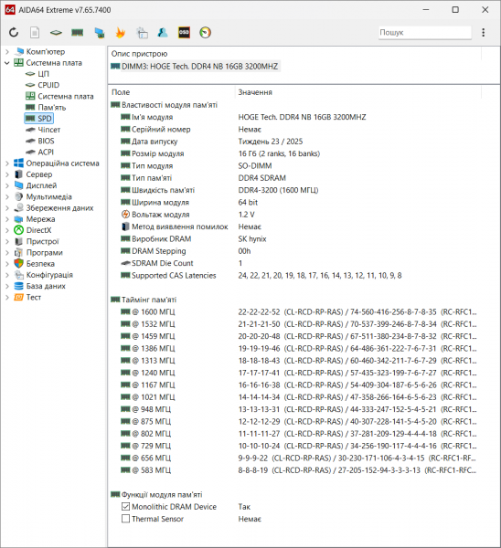Click the Таймінг пам'яті group header
The width and height of the screenshot is (501, 548).
pyautogui.click(x=144, y=300)
